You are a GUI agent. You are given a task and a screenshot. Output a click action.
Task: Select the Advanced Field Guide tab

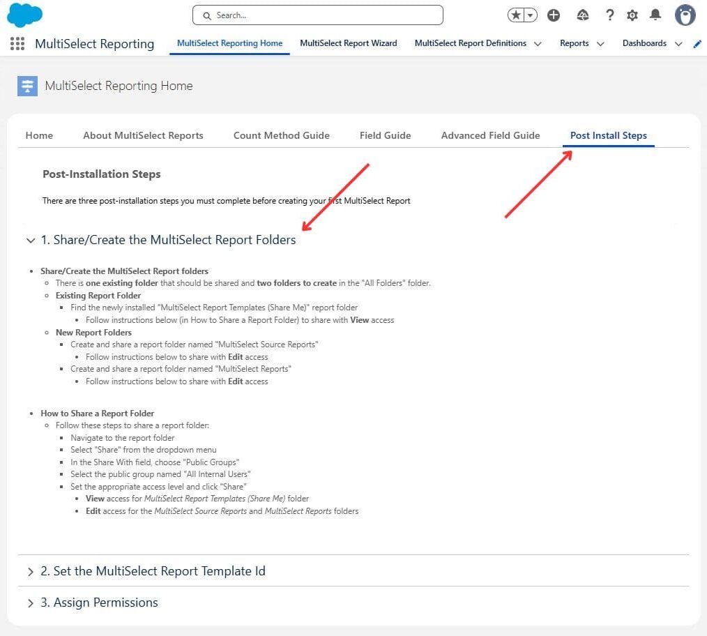click(x=490, y=135)
